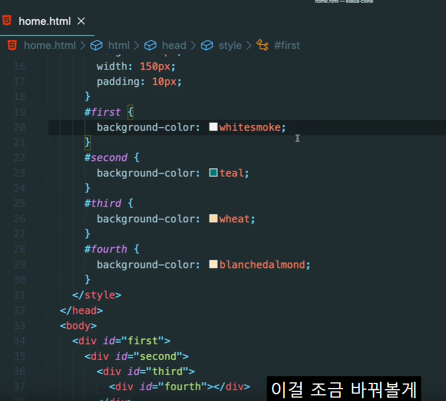The image size is (446, 401).
Task: Click the wheat color value text
Action: (x=235, y=219)
